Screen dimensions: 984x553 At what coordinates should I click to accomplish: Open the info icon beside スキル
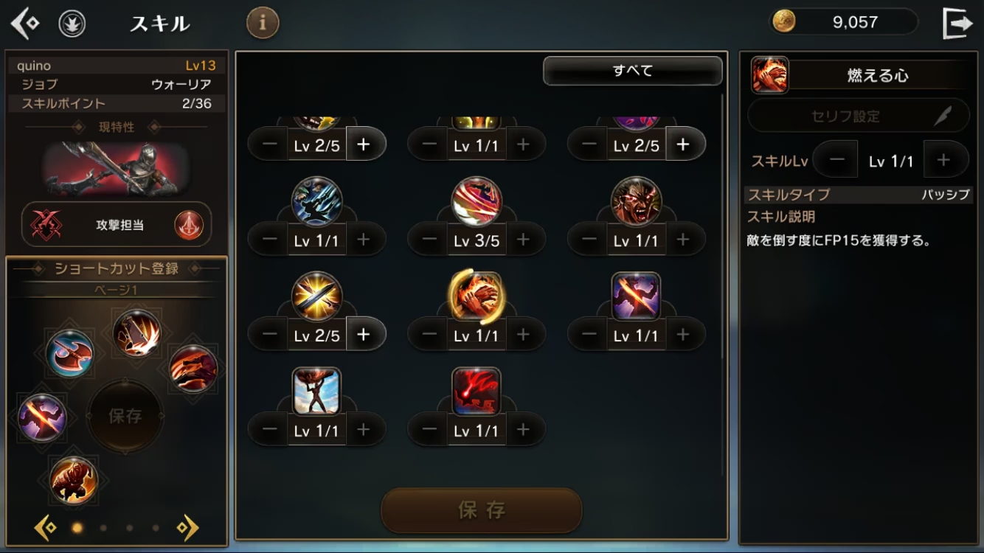click(262, 23)
